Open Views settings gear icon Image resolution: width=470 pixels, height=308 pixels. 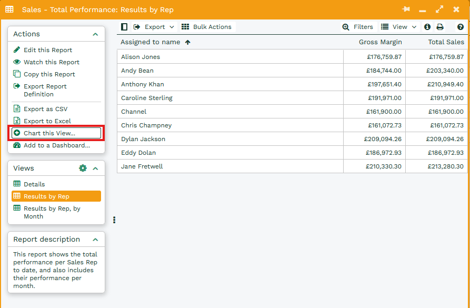83,168
